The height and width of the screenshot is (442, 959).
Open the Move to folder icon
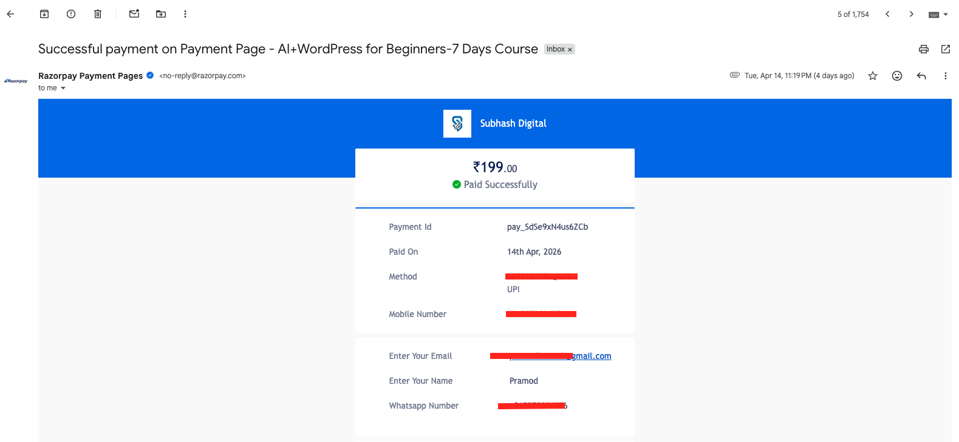[x=161, y=14]
